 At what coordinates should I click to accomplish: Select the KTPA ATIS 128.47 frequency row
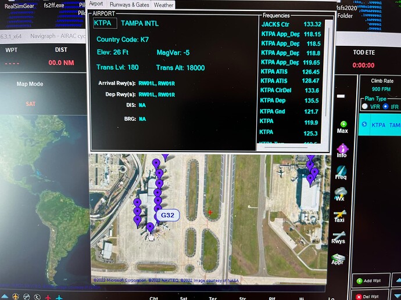[290, 81]
